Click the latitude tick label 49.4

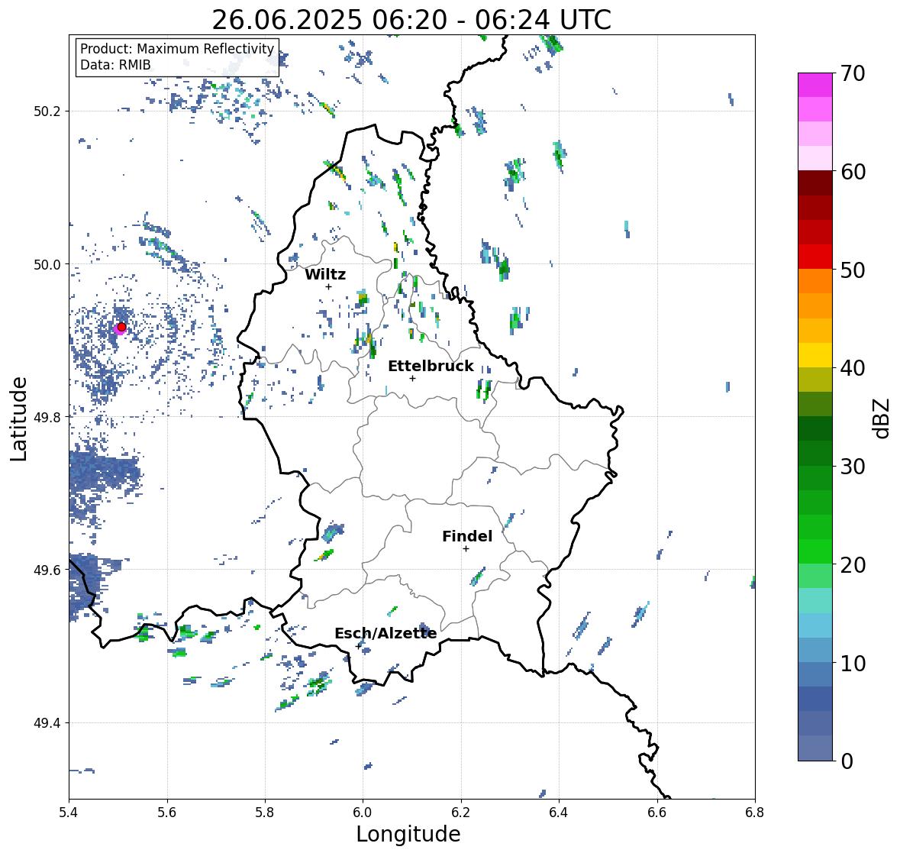[47, 722]
